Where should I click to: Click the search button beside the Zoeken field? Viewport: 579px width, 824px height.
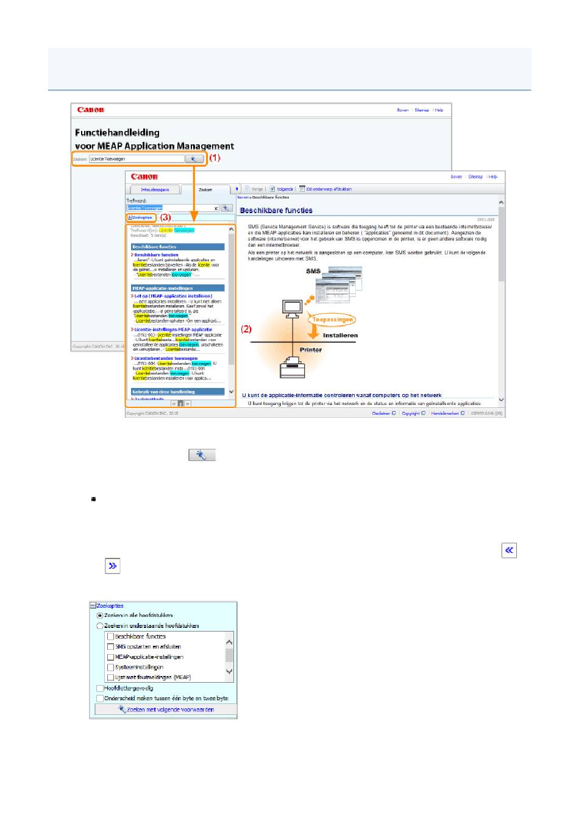(x=194, y=159)
